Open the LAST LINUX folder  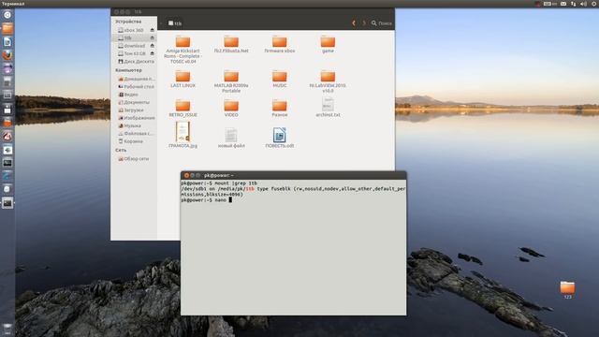[183, 77]
